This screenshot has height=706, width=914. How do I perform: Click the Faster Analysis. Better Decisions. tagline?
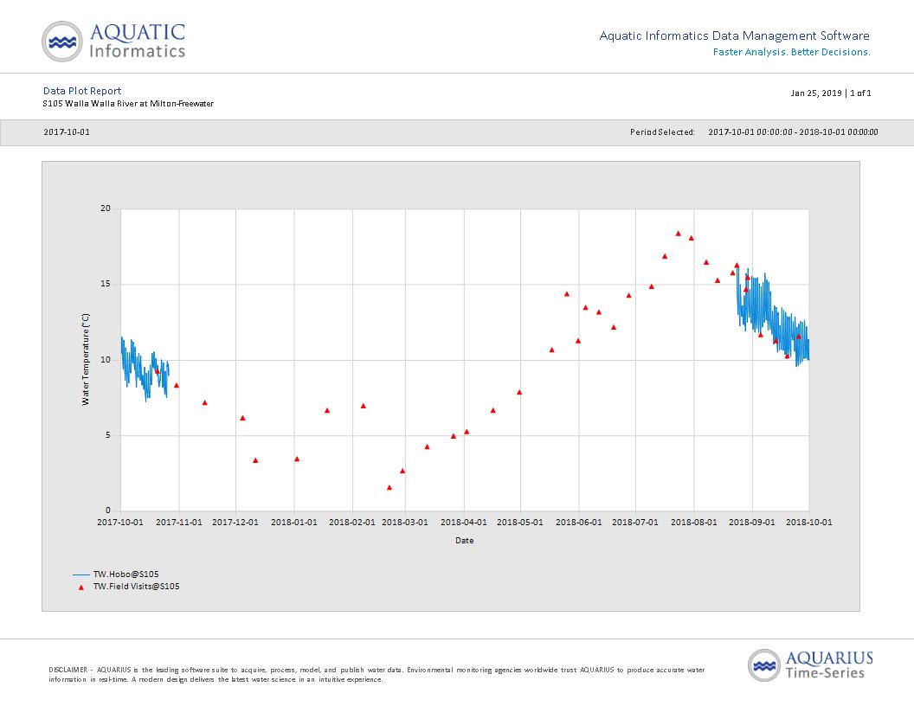[792, 53]
